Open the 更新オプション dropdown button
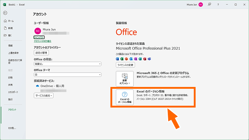 pos(125,79)
